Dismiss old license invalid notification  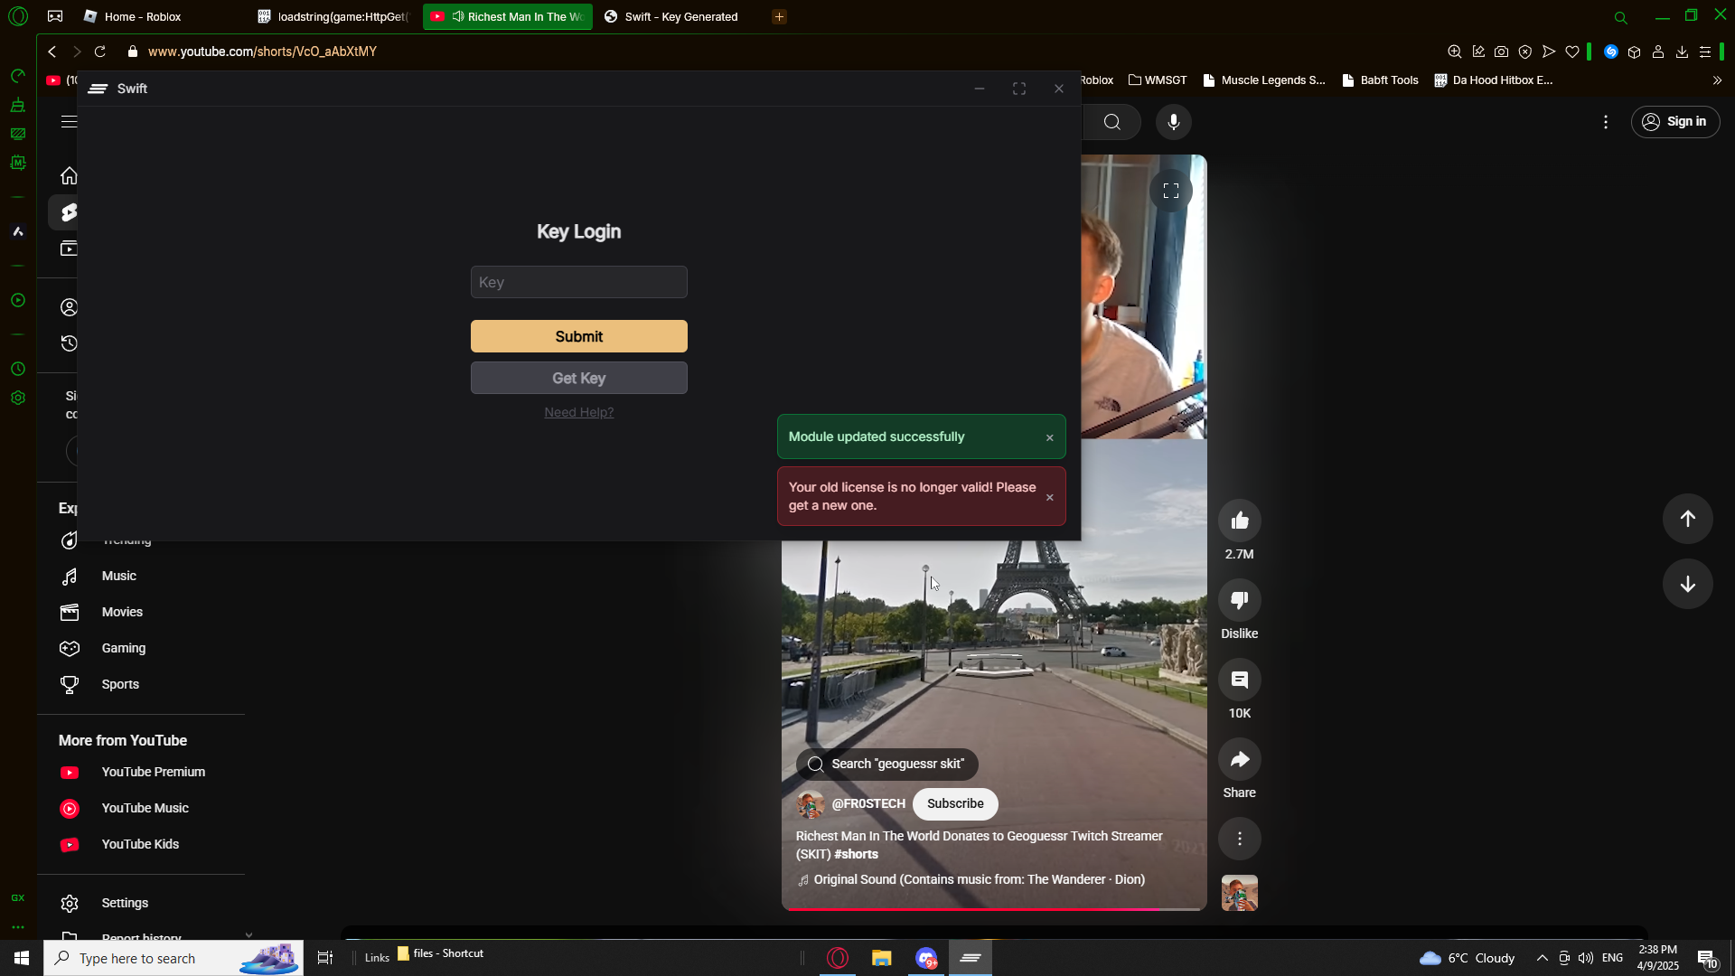point(1050,497)
